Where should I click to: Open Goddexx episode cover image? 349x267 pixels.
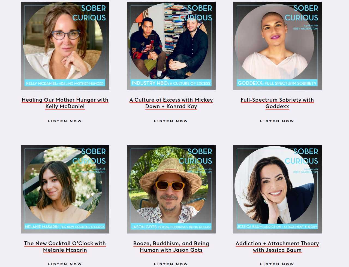click(277, 45)
